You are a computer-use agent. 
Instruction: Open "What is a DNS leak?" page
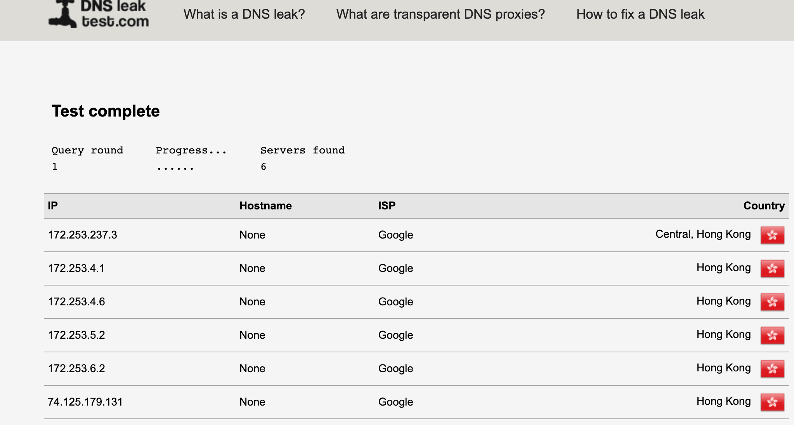(244, 14)
